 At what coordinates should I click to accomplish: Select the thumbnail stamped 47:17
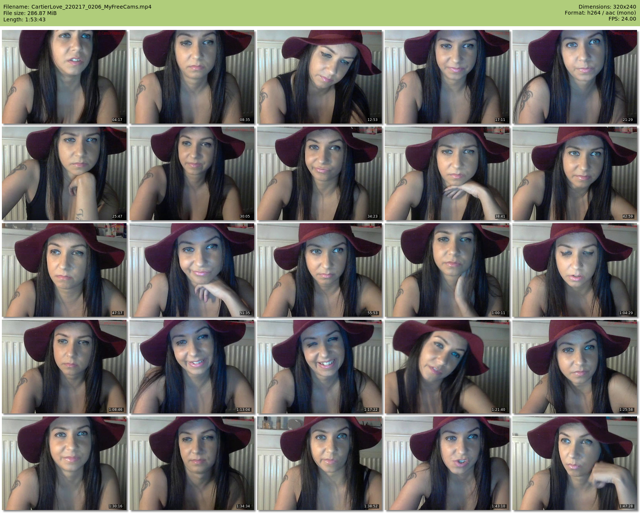(64, 270)
